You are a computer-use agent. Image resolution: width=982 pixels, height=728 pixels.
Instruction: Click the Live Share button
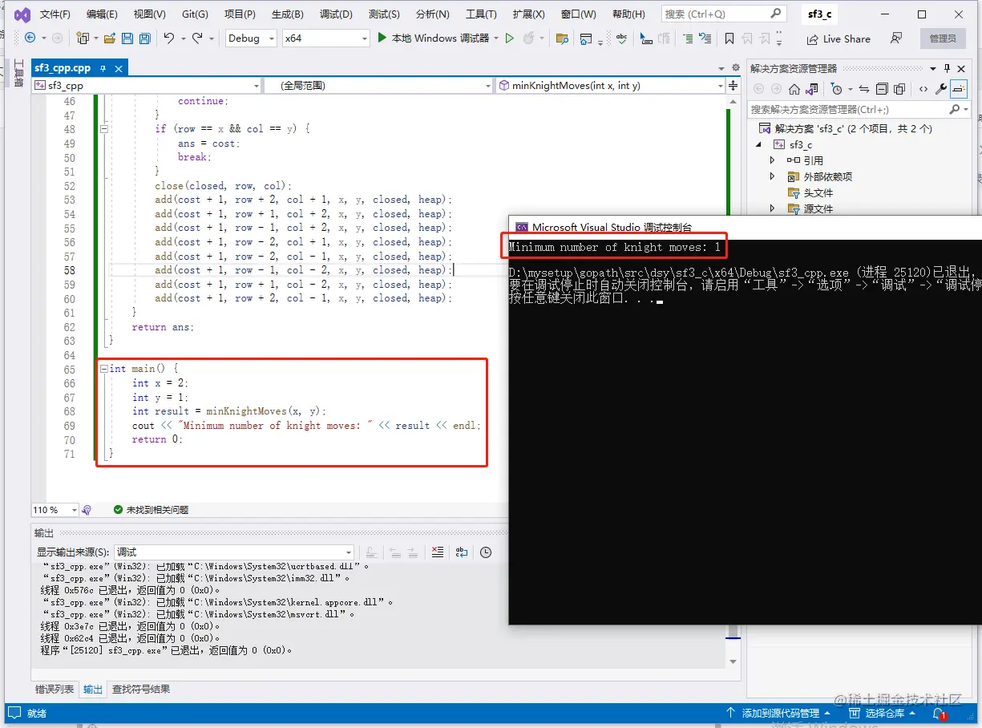click(x=839, y=38)
